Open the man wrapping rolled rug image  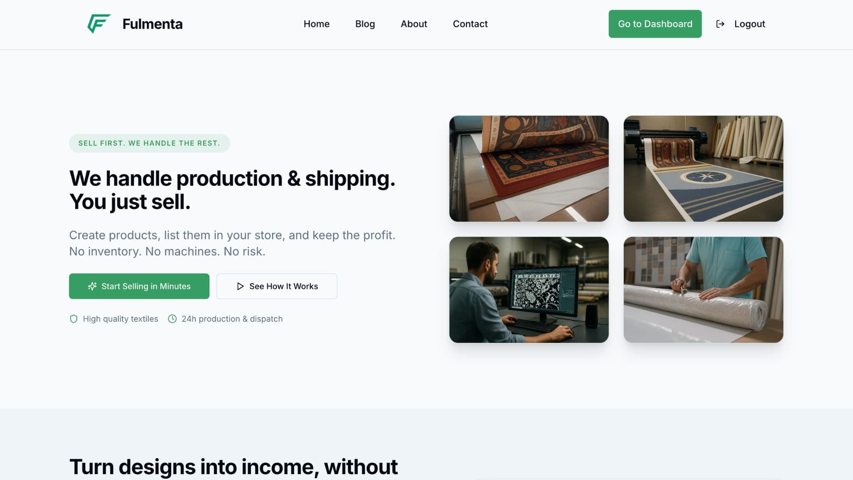coord(703,290)
